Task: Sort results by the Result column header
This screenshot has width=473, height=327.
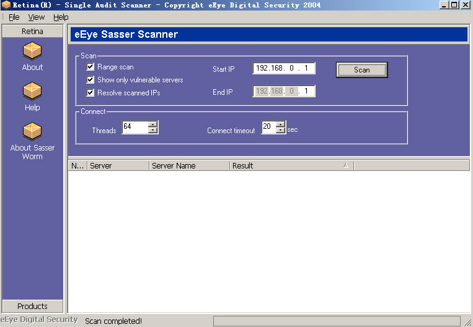Action: click(292, 165)
